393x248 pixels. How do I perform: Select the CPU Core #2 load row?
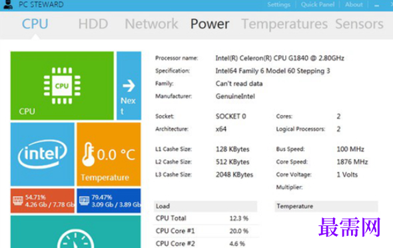click(205, 243)
